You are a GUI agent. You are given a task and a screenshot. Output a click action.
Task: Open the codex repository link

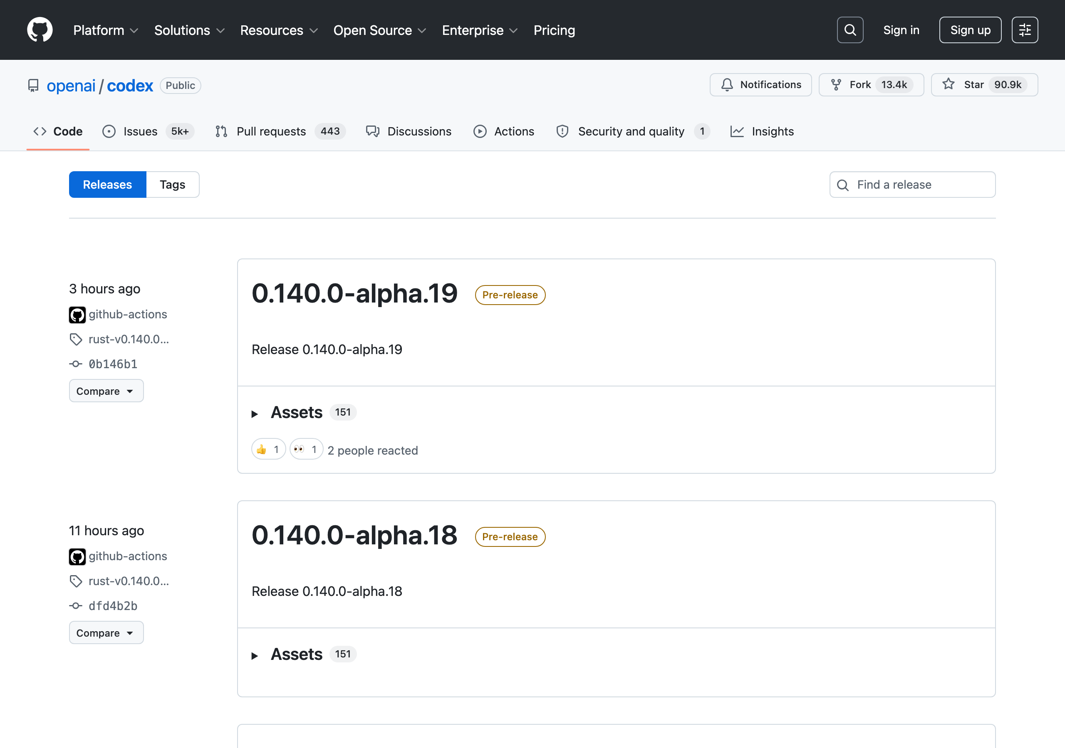[x=130, y=86]
